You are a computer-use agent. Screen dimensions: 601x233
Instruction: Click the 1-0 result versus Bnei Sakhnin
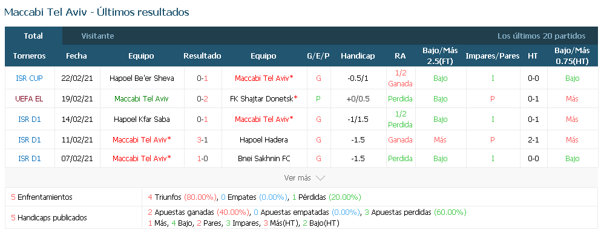[202, 158]
